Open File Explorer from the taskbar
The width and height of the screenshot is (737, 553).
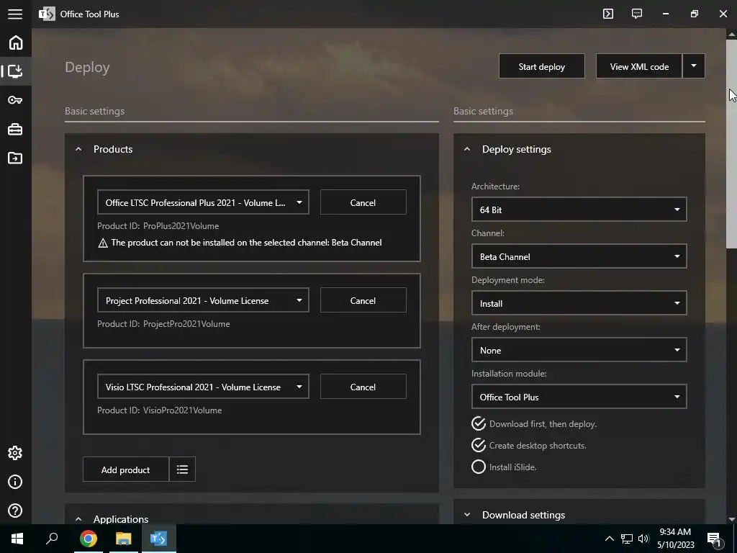pos(123,539)
